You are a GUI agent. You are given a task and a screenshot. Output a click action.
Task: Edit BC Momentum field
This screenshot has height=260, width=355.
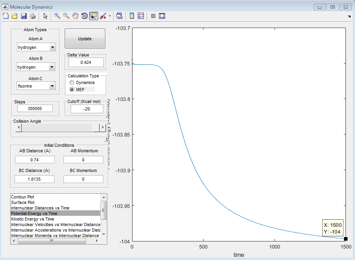pos(83,179)
